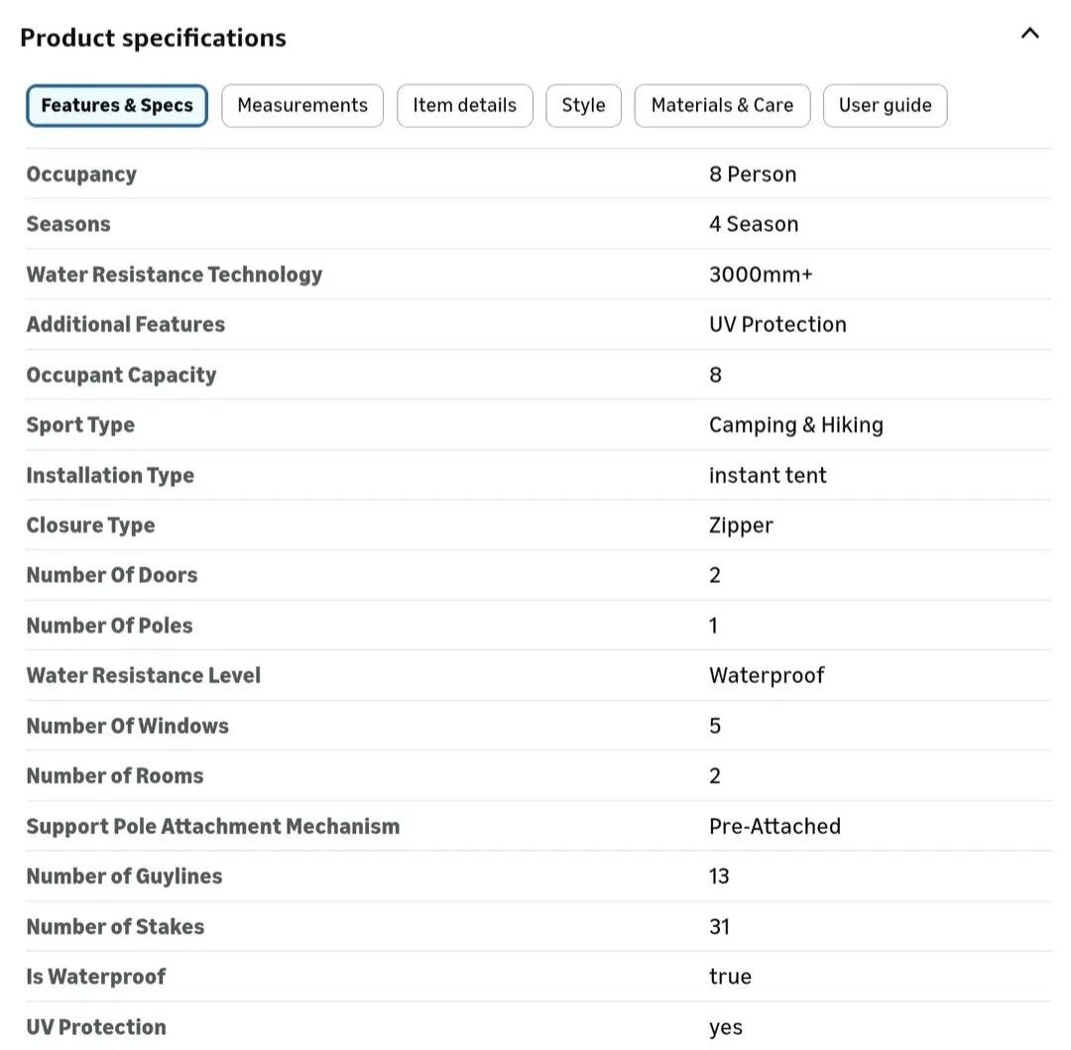Screen dimensions: 1071x1050
Task: Open the Materials & Care tab
Action: pos(722,106)
